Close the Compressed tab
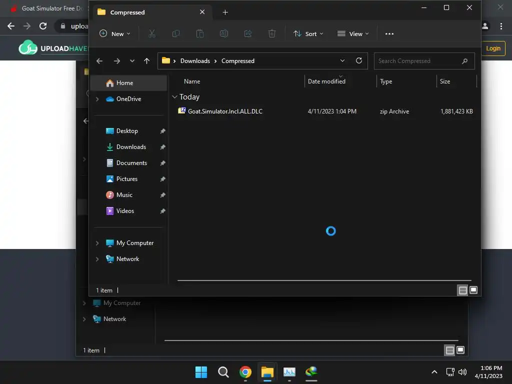512x384 pixels. [202, 12]
